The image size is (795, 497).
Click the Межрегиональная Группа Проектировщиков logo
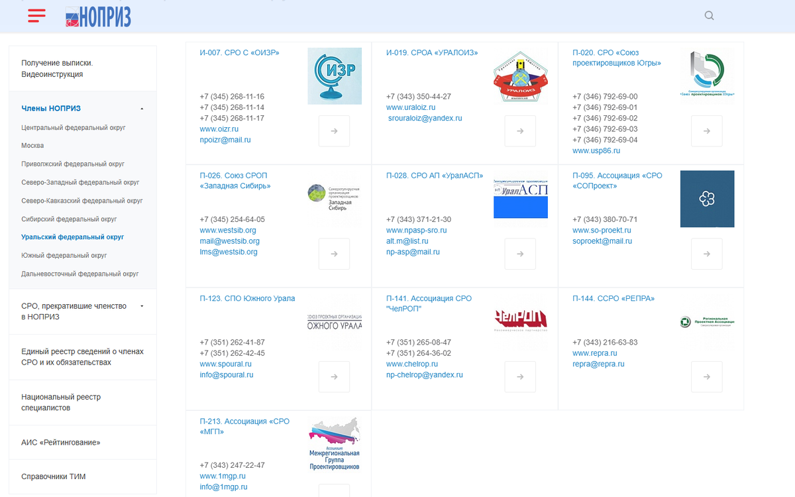click(335, 444)
